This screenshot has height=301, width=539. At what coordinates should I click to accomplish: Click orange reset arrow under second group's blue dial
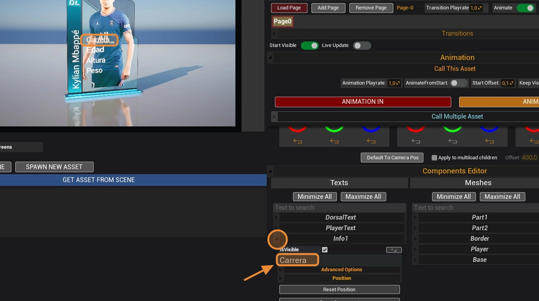click(489, 141)
